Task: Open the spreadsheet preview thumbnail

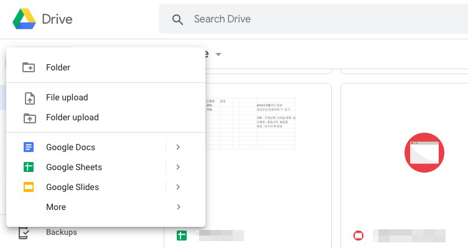Action: pos(251,123)
